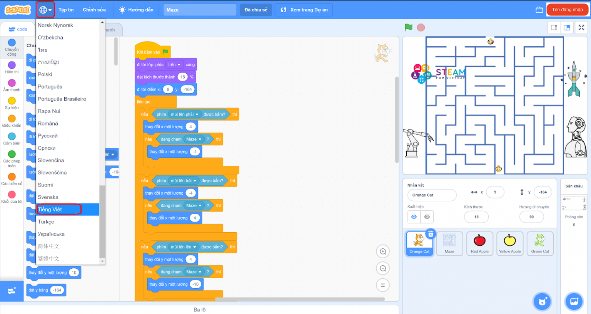Open the Tập tin menu
The width and height of the screenshot is (591, 314).
coord(66,10)
